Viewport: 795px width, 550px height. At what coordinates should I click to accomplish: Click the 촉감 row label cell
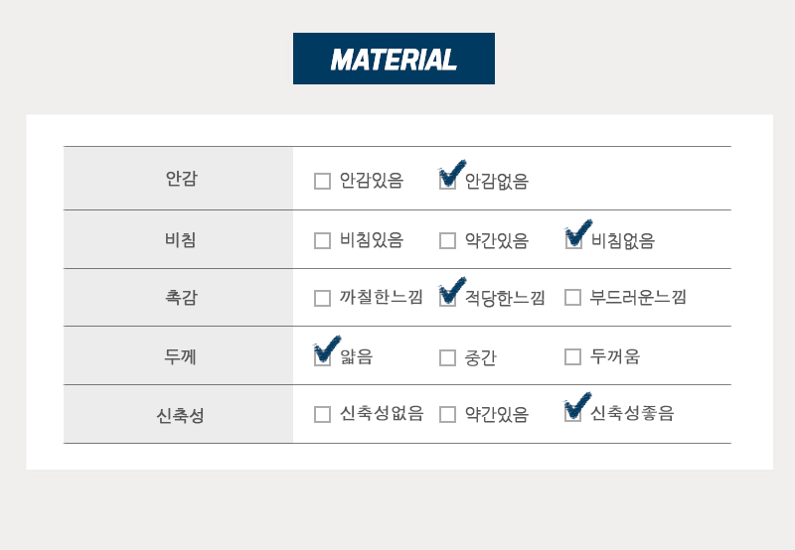pos(179,297)
